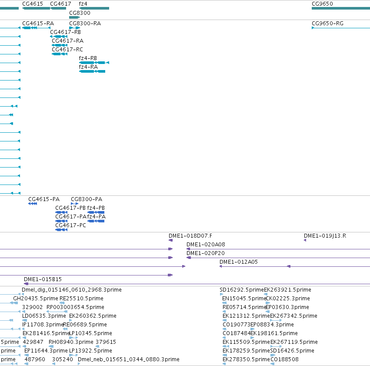Click the CO188508 EST label
The height and width of the screenshot is (366, 370).
(285, 359)
